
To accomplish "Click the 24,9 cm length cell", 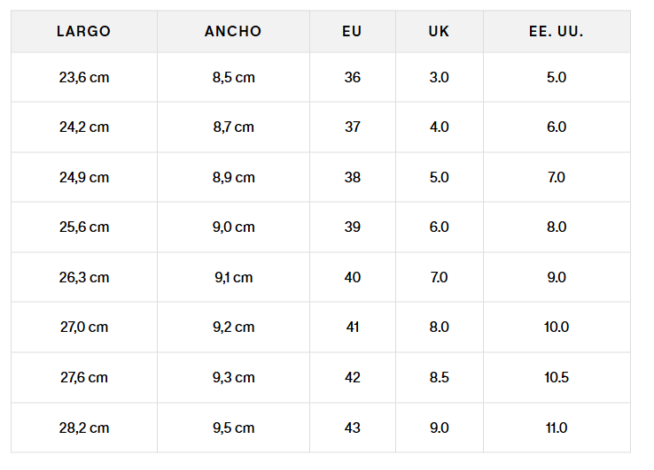I will pos(84,177).
